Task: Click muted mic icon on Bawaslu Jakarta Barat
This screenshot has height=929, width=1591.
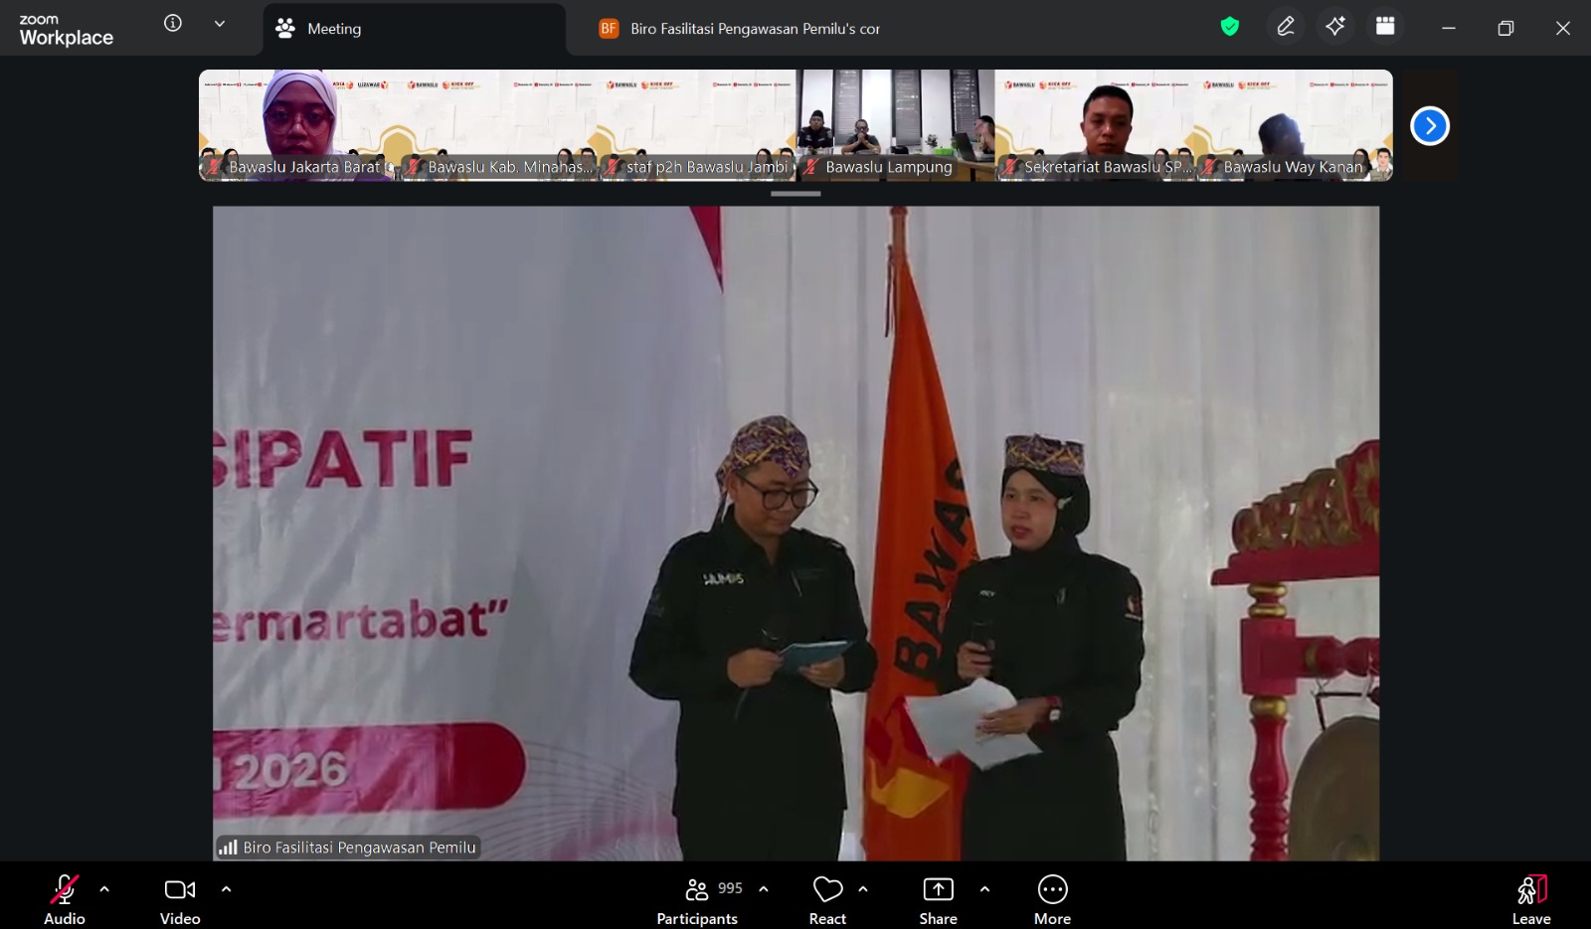Action: [x=214, y=167]
